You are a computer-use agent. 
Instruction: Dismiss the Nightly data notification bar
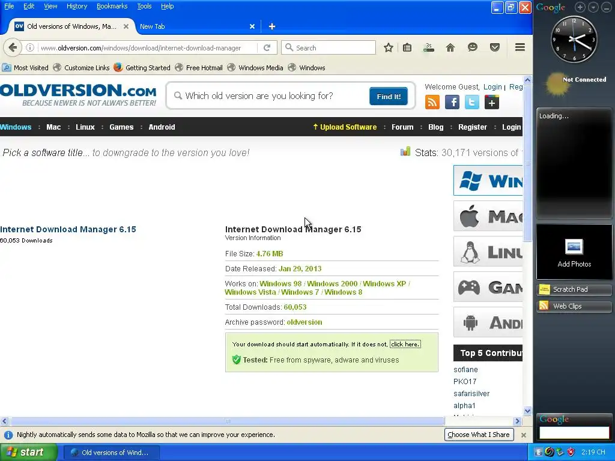(x=523, y=435)
